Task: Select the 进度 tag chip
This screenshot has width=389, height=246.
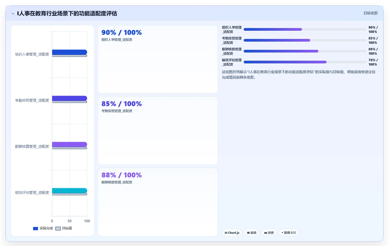Action: (x=269, y=233)
